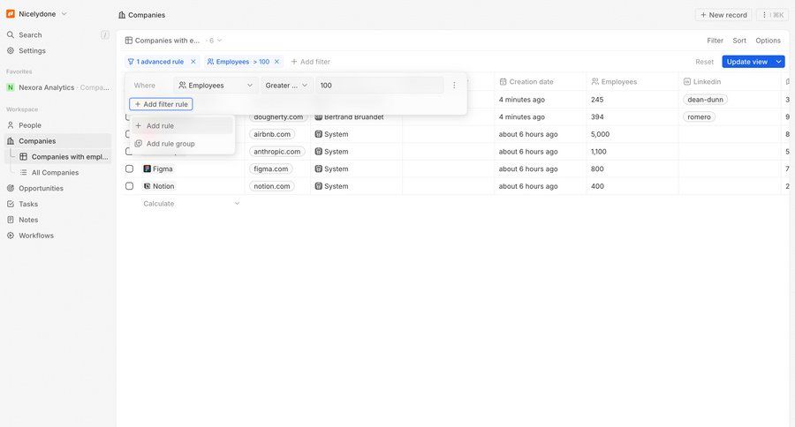Screen dimensions: 795x427
Task: Select the Notion row checkbox
Action: 129,186
